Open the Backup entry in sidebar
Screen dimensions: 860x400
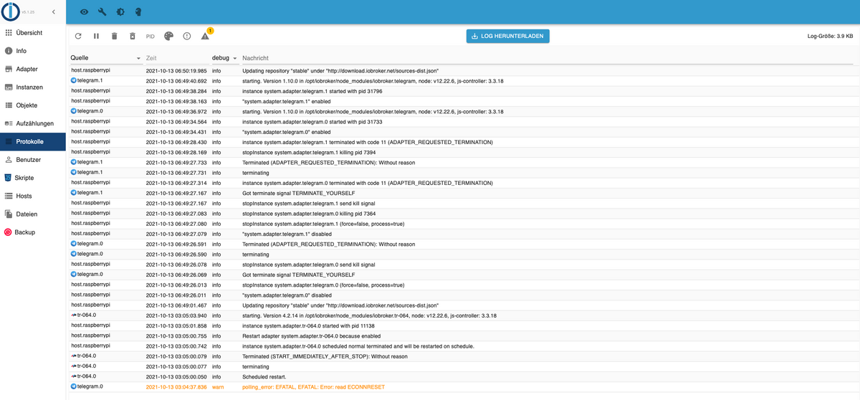pos(33,232)
